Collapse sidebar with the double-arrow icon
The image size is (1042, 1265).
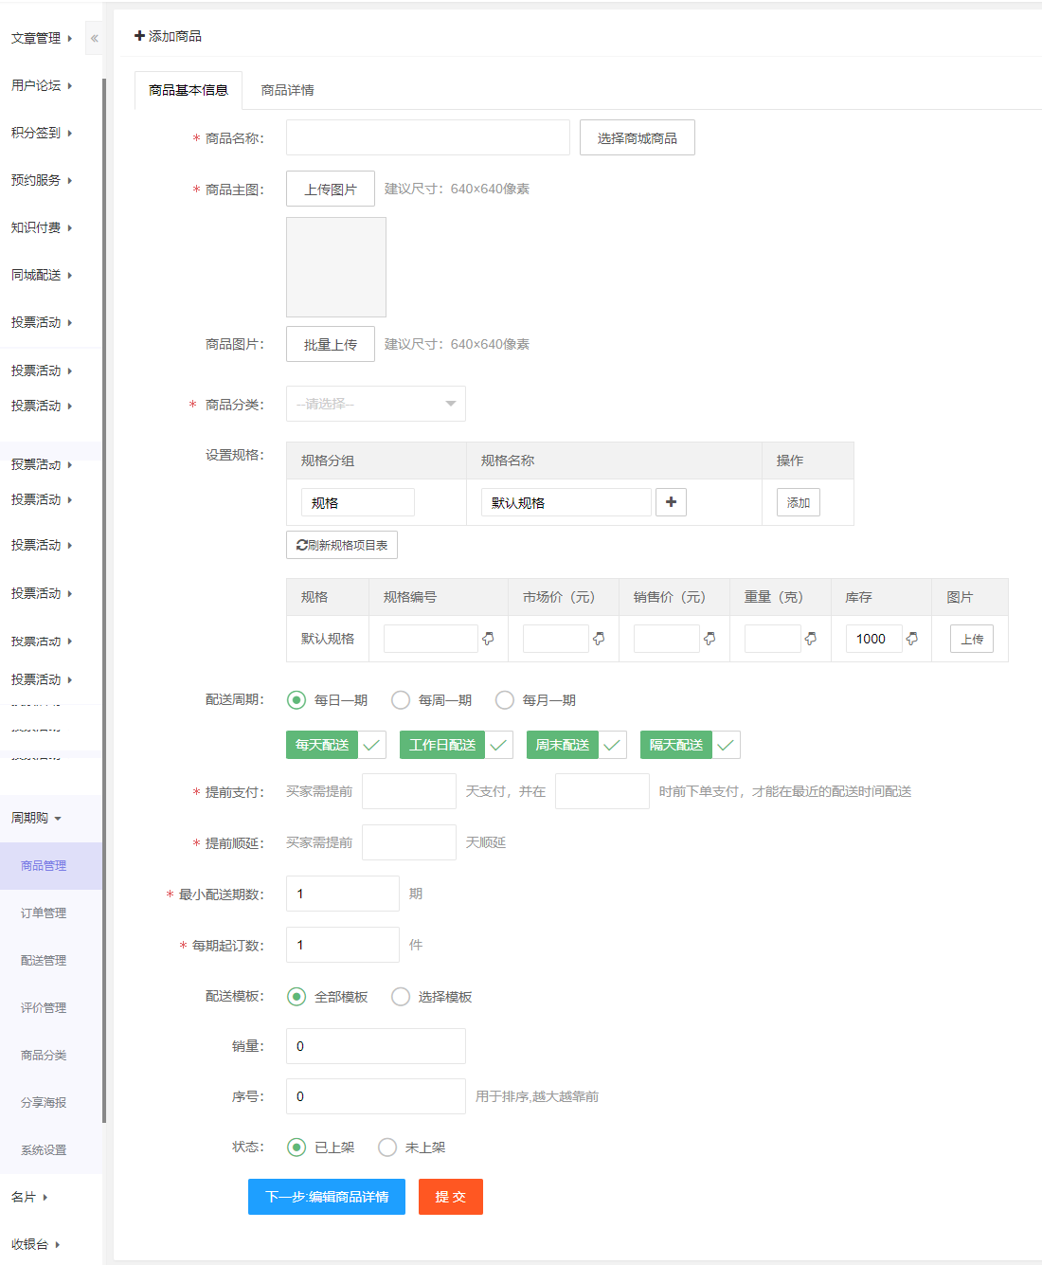pyautogui.click(x=94, y=38)
